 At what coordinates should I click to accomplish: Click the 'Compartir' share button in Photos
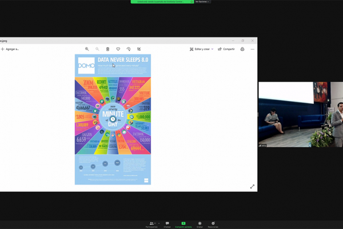[x=226, y=49]
